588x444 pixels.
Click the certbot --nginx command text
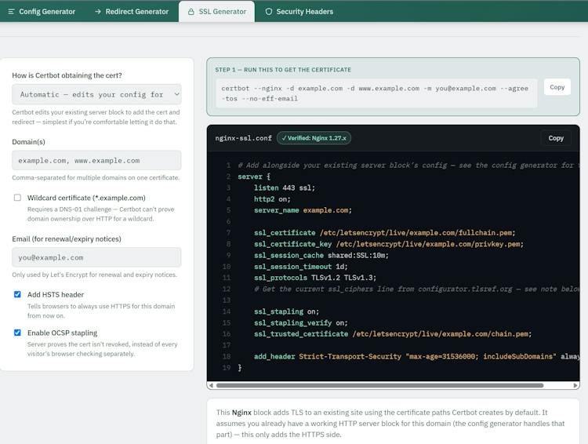[375, 93]
